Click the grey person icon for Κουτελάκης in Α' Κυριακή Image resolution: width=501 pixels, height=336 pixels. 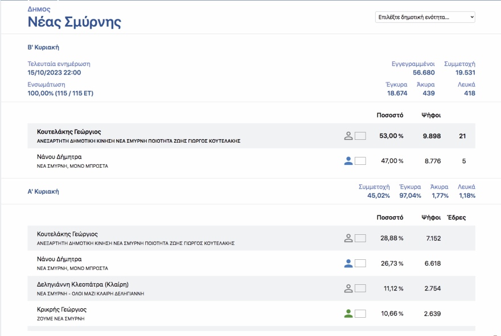coord(348,238)
